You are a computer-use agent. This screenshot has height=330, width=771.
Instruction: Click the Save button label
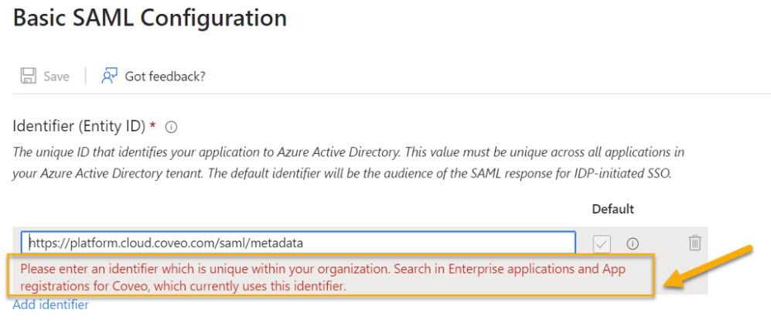(x=56, y=77)
